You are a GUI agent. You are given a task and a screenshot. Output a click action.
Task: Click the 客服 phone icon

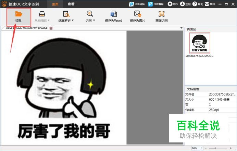[207, 4]
